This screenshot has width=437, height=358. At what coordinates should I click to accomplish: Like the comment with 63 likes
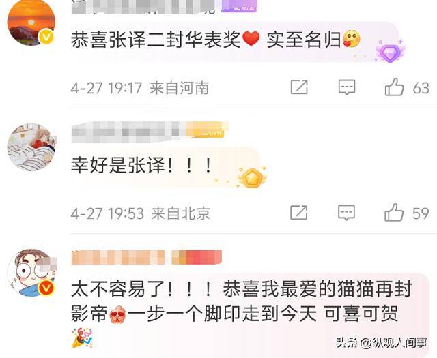click(x=394, y=87)
